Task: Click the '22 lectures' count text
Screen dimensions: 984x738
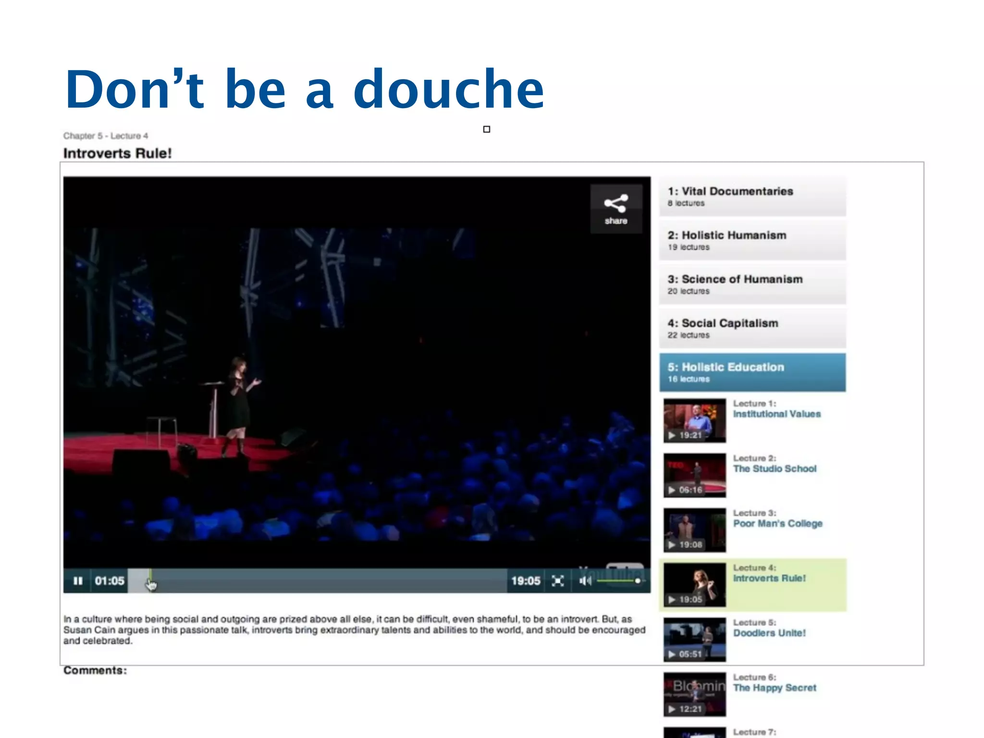Action: coord(689,335)
